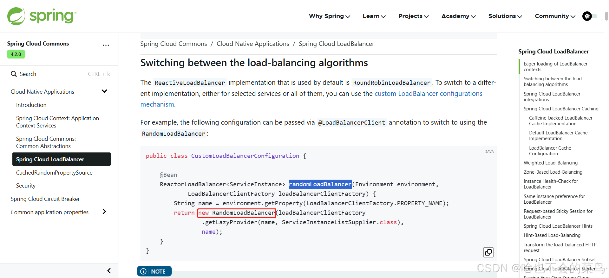Image resolution: width=609 pixels, height=278 pixels.
Task: Click the Spring logo
Action: (42, 16)
